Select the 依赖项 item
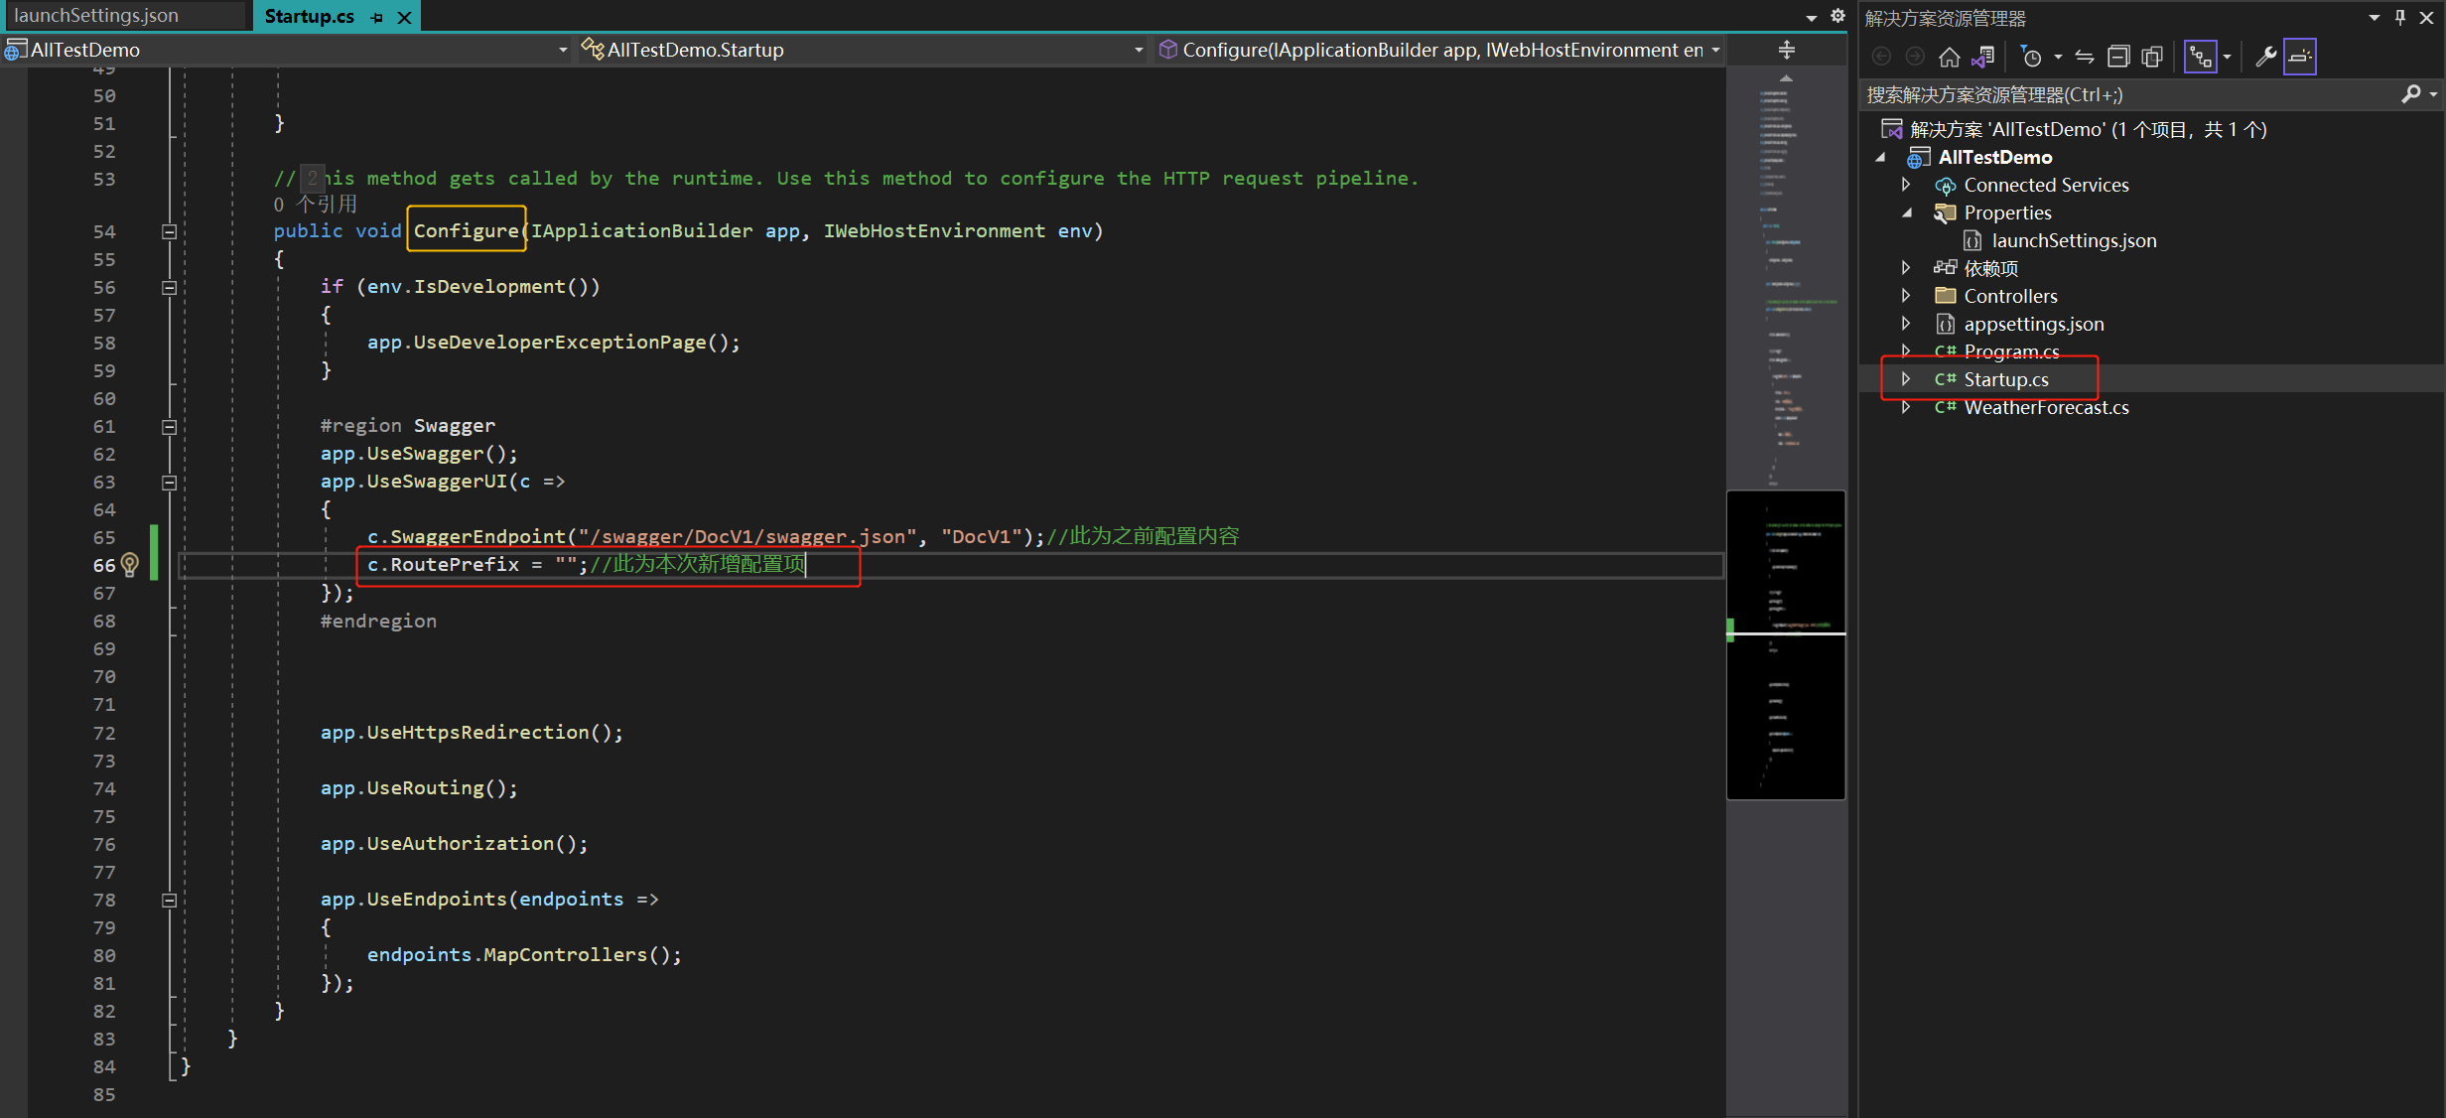2446x1118 pixels. coord(1990,268)
